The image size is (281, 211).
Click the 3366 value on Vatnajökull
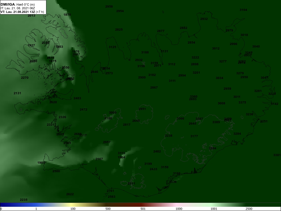pos(180,119)
